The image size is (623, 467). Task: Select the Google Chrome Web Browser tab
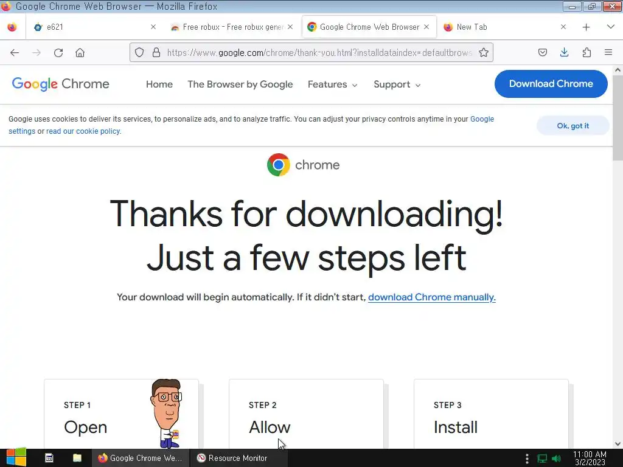(x=369, y=27)
